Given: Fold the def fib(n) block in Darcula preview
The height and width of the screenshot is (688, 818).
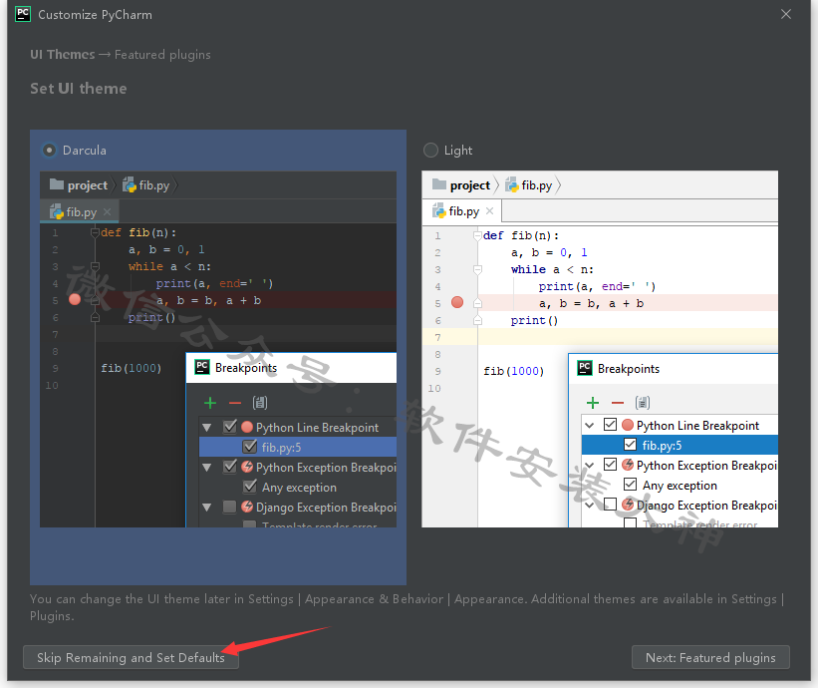Looking at the screenshot, I should 95,232.
